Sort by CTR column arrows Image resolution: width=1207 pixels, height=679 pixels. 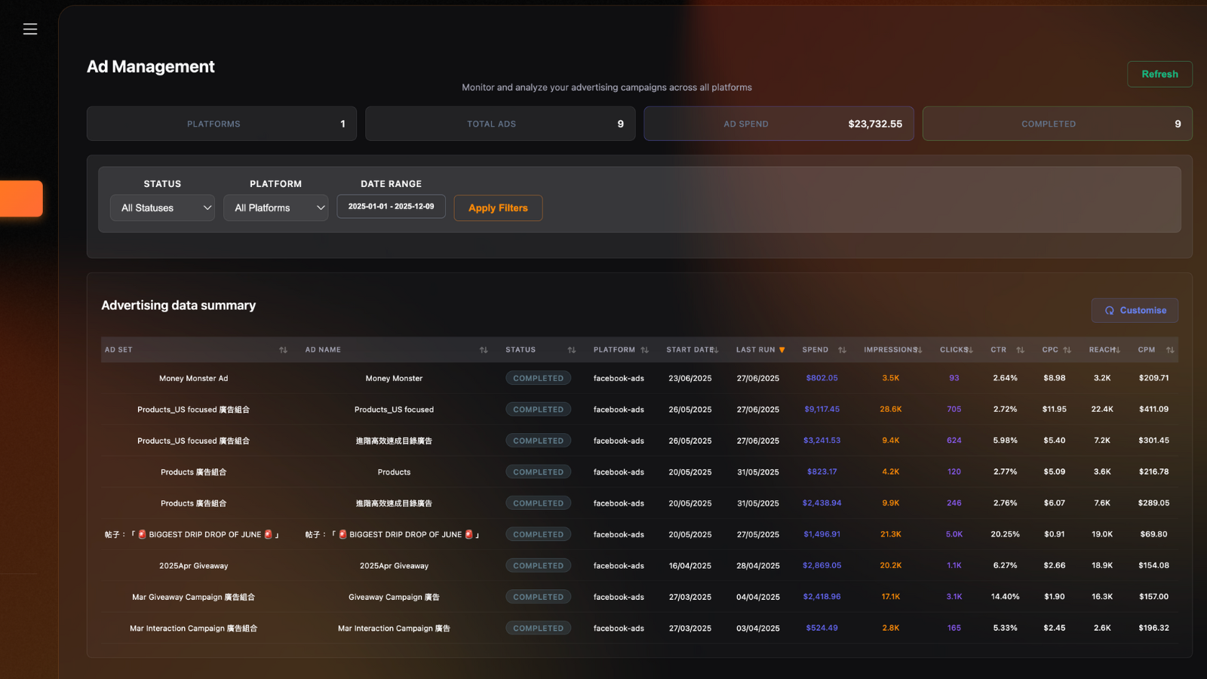tap(1020, 350)
